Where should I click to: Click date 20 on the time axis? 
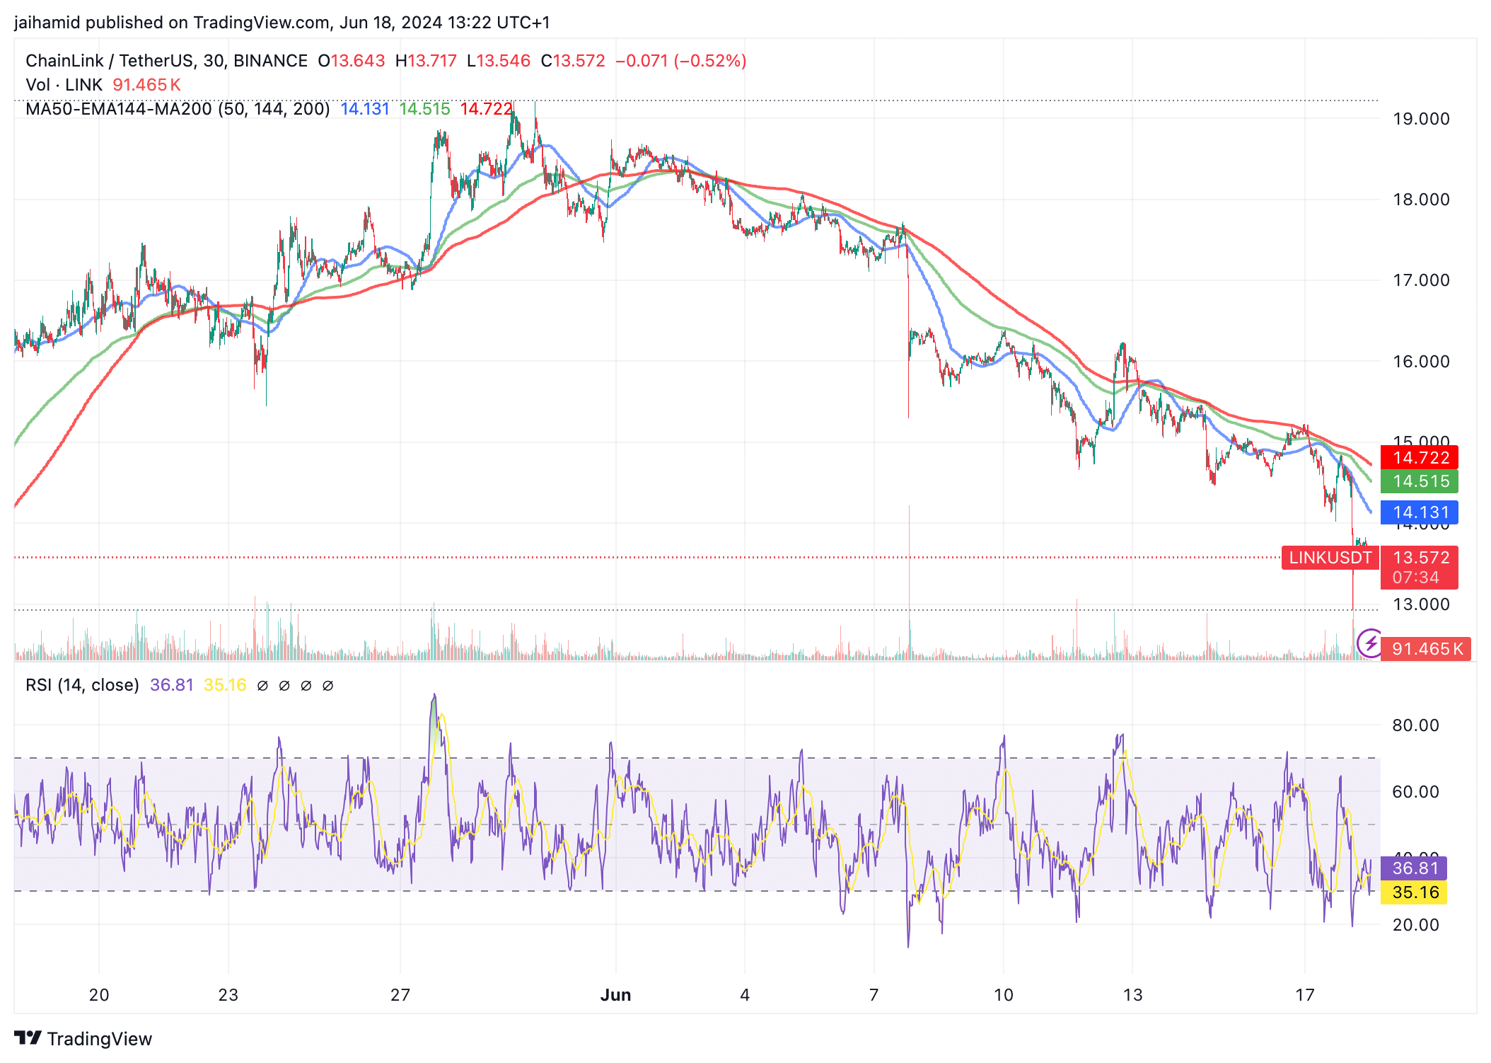[99, 995]
